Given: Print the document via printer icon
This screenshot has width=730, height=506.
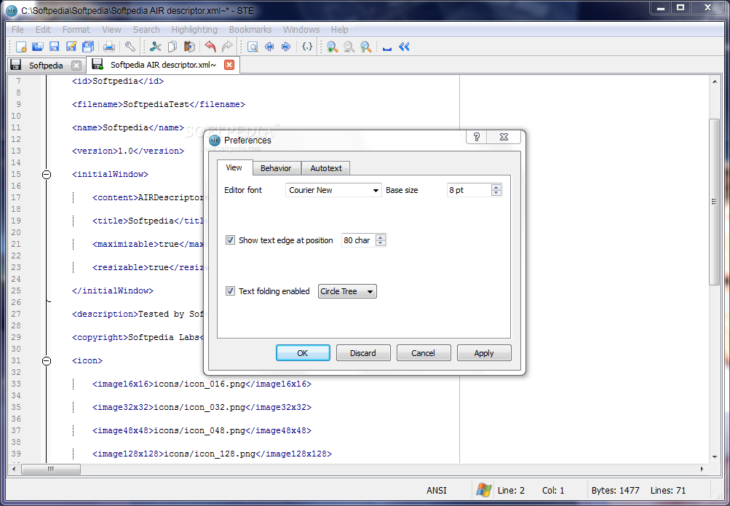Looking at the screenshot, I should 109,47.
